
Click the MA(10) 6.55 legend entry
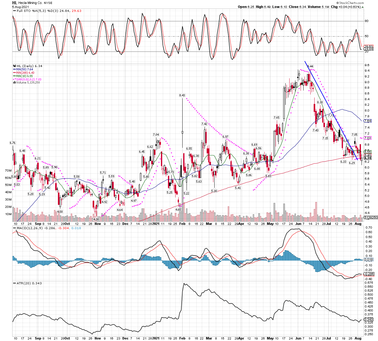pos(25,76)
